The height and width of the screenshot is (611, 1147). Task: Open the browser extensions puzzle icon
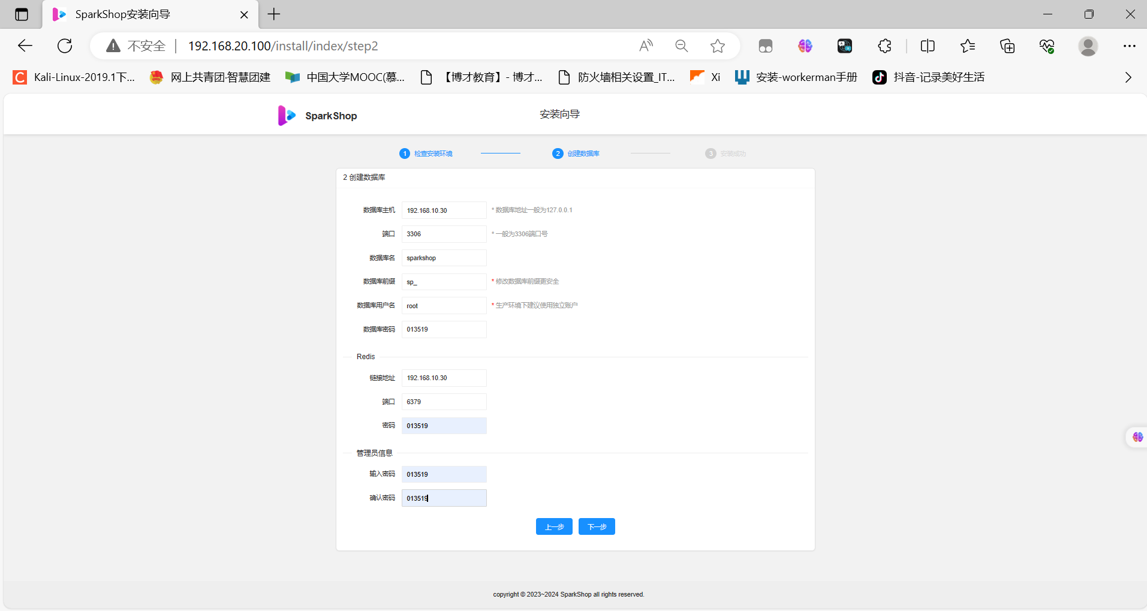[x=884, y=46]
